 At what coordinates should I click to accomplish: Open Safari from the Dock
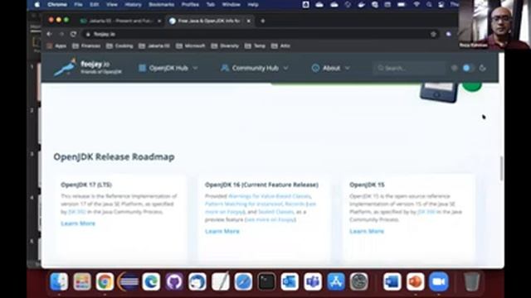tap(243, 281)
